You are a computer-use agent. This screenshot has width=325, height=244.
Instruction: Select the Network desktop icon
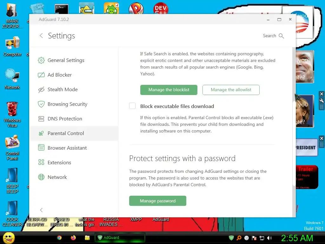tap(12, 79)
